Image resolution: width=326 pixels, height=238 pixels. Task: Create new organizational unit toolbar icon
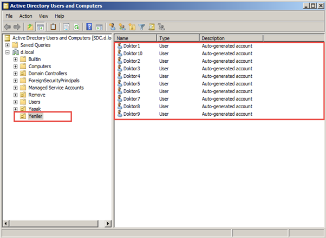(132, 27)
